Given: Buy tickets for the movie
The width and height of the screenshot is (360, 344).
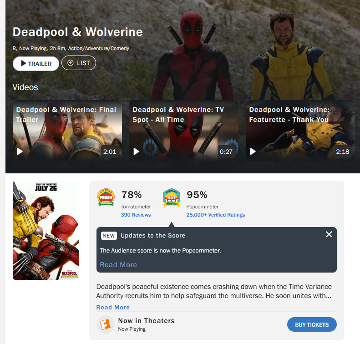Looking at the screenshot, I should tap(312, 324).
